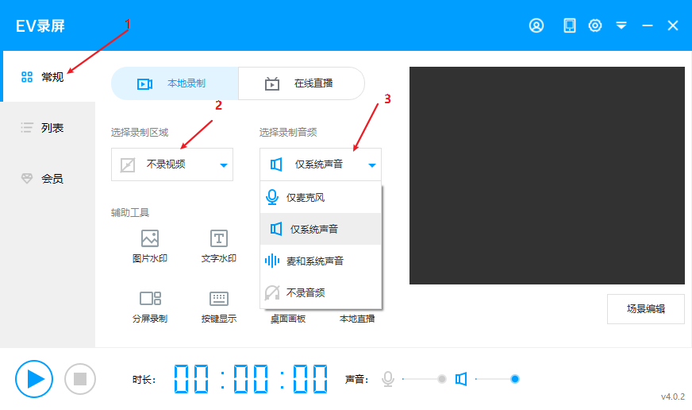692x410 pixels.
Task: Click the 00:00:00 duration timer
Action: pos(251,379)
